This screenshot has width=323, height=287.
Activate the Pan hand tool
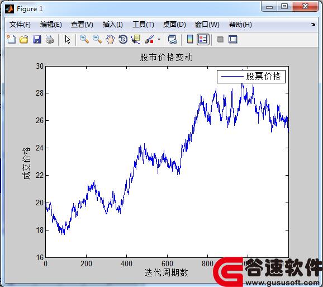point(110,39)
